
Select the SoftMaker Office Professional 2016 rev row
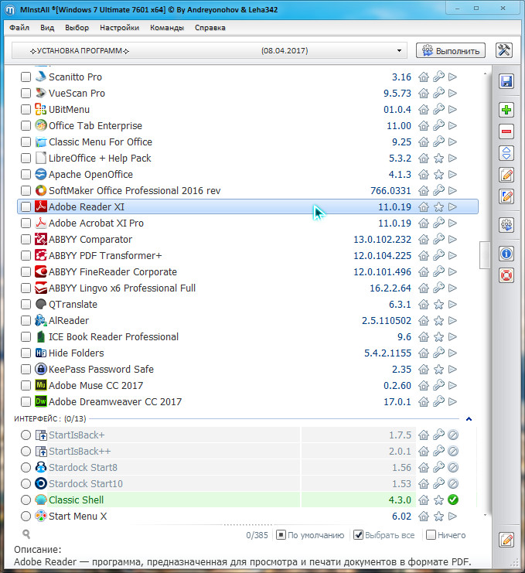(x=247, y=191)
